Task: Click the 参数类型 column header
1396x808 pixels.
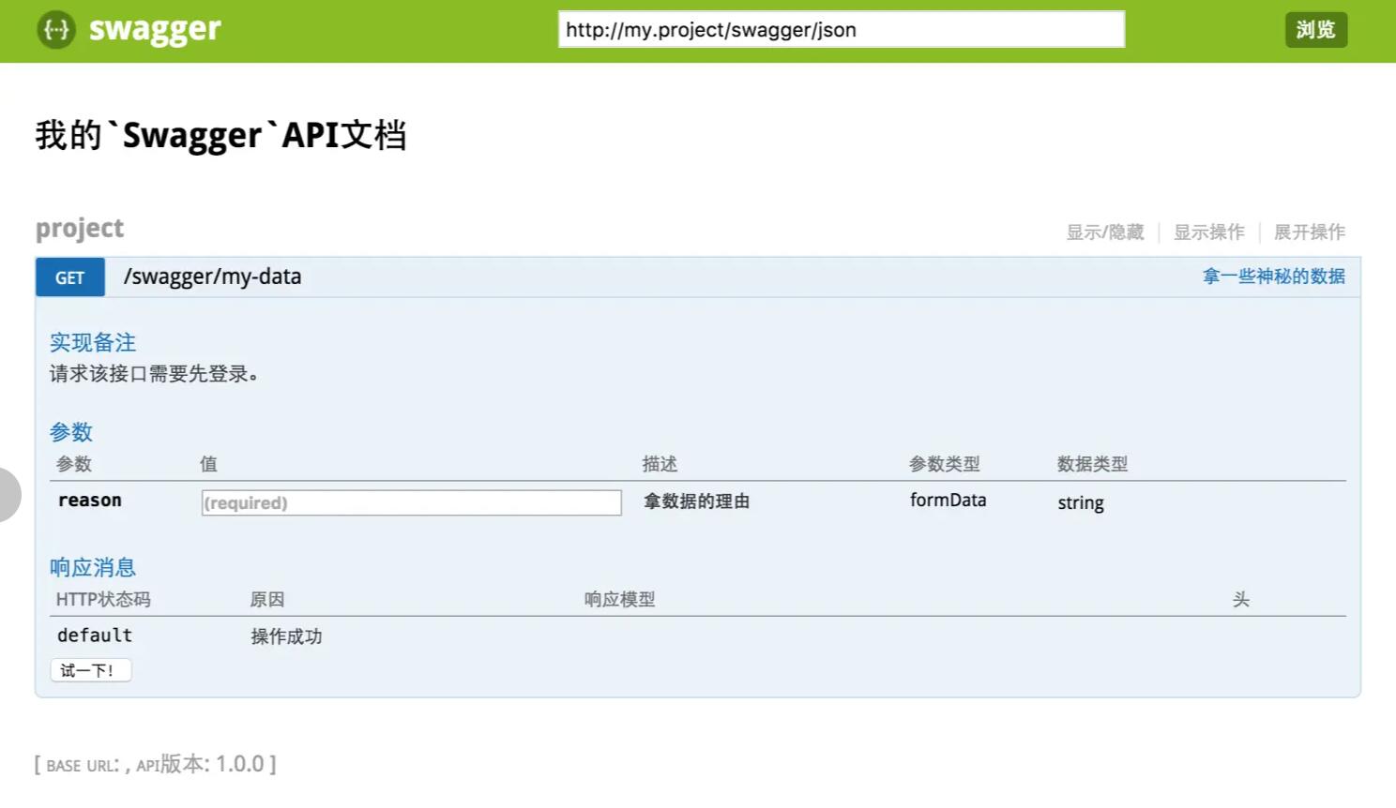Action: coord(945,464)
